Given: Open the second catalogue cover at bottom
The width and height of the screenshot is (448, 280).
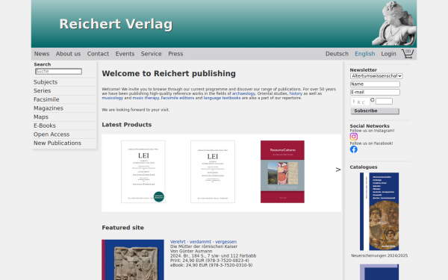Looking at the screenshot, I should pos(379,272).
